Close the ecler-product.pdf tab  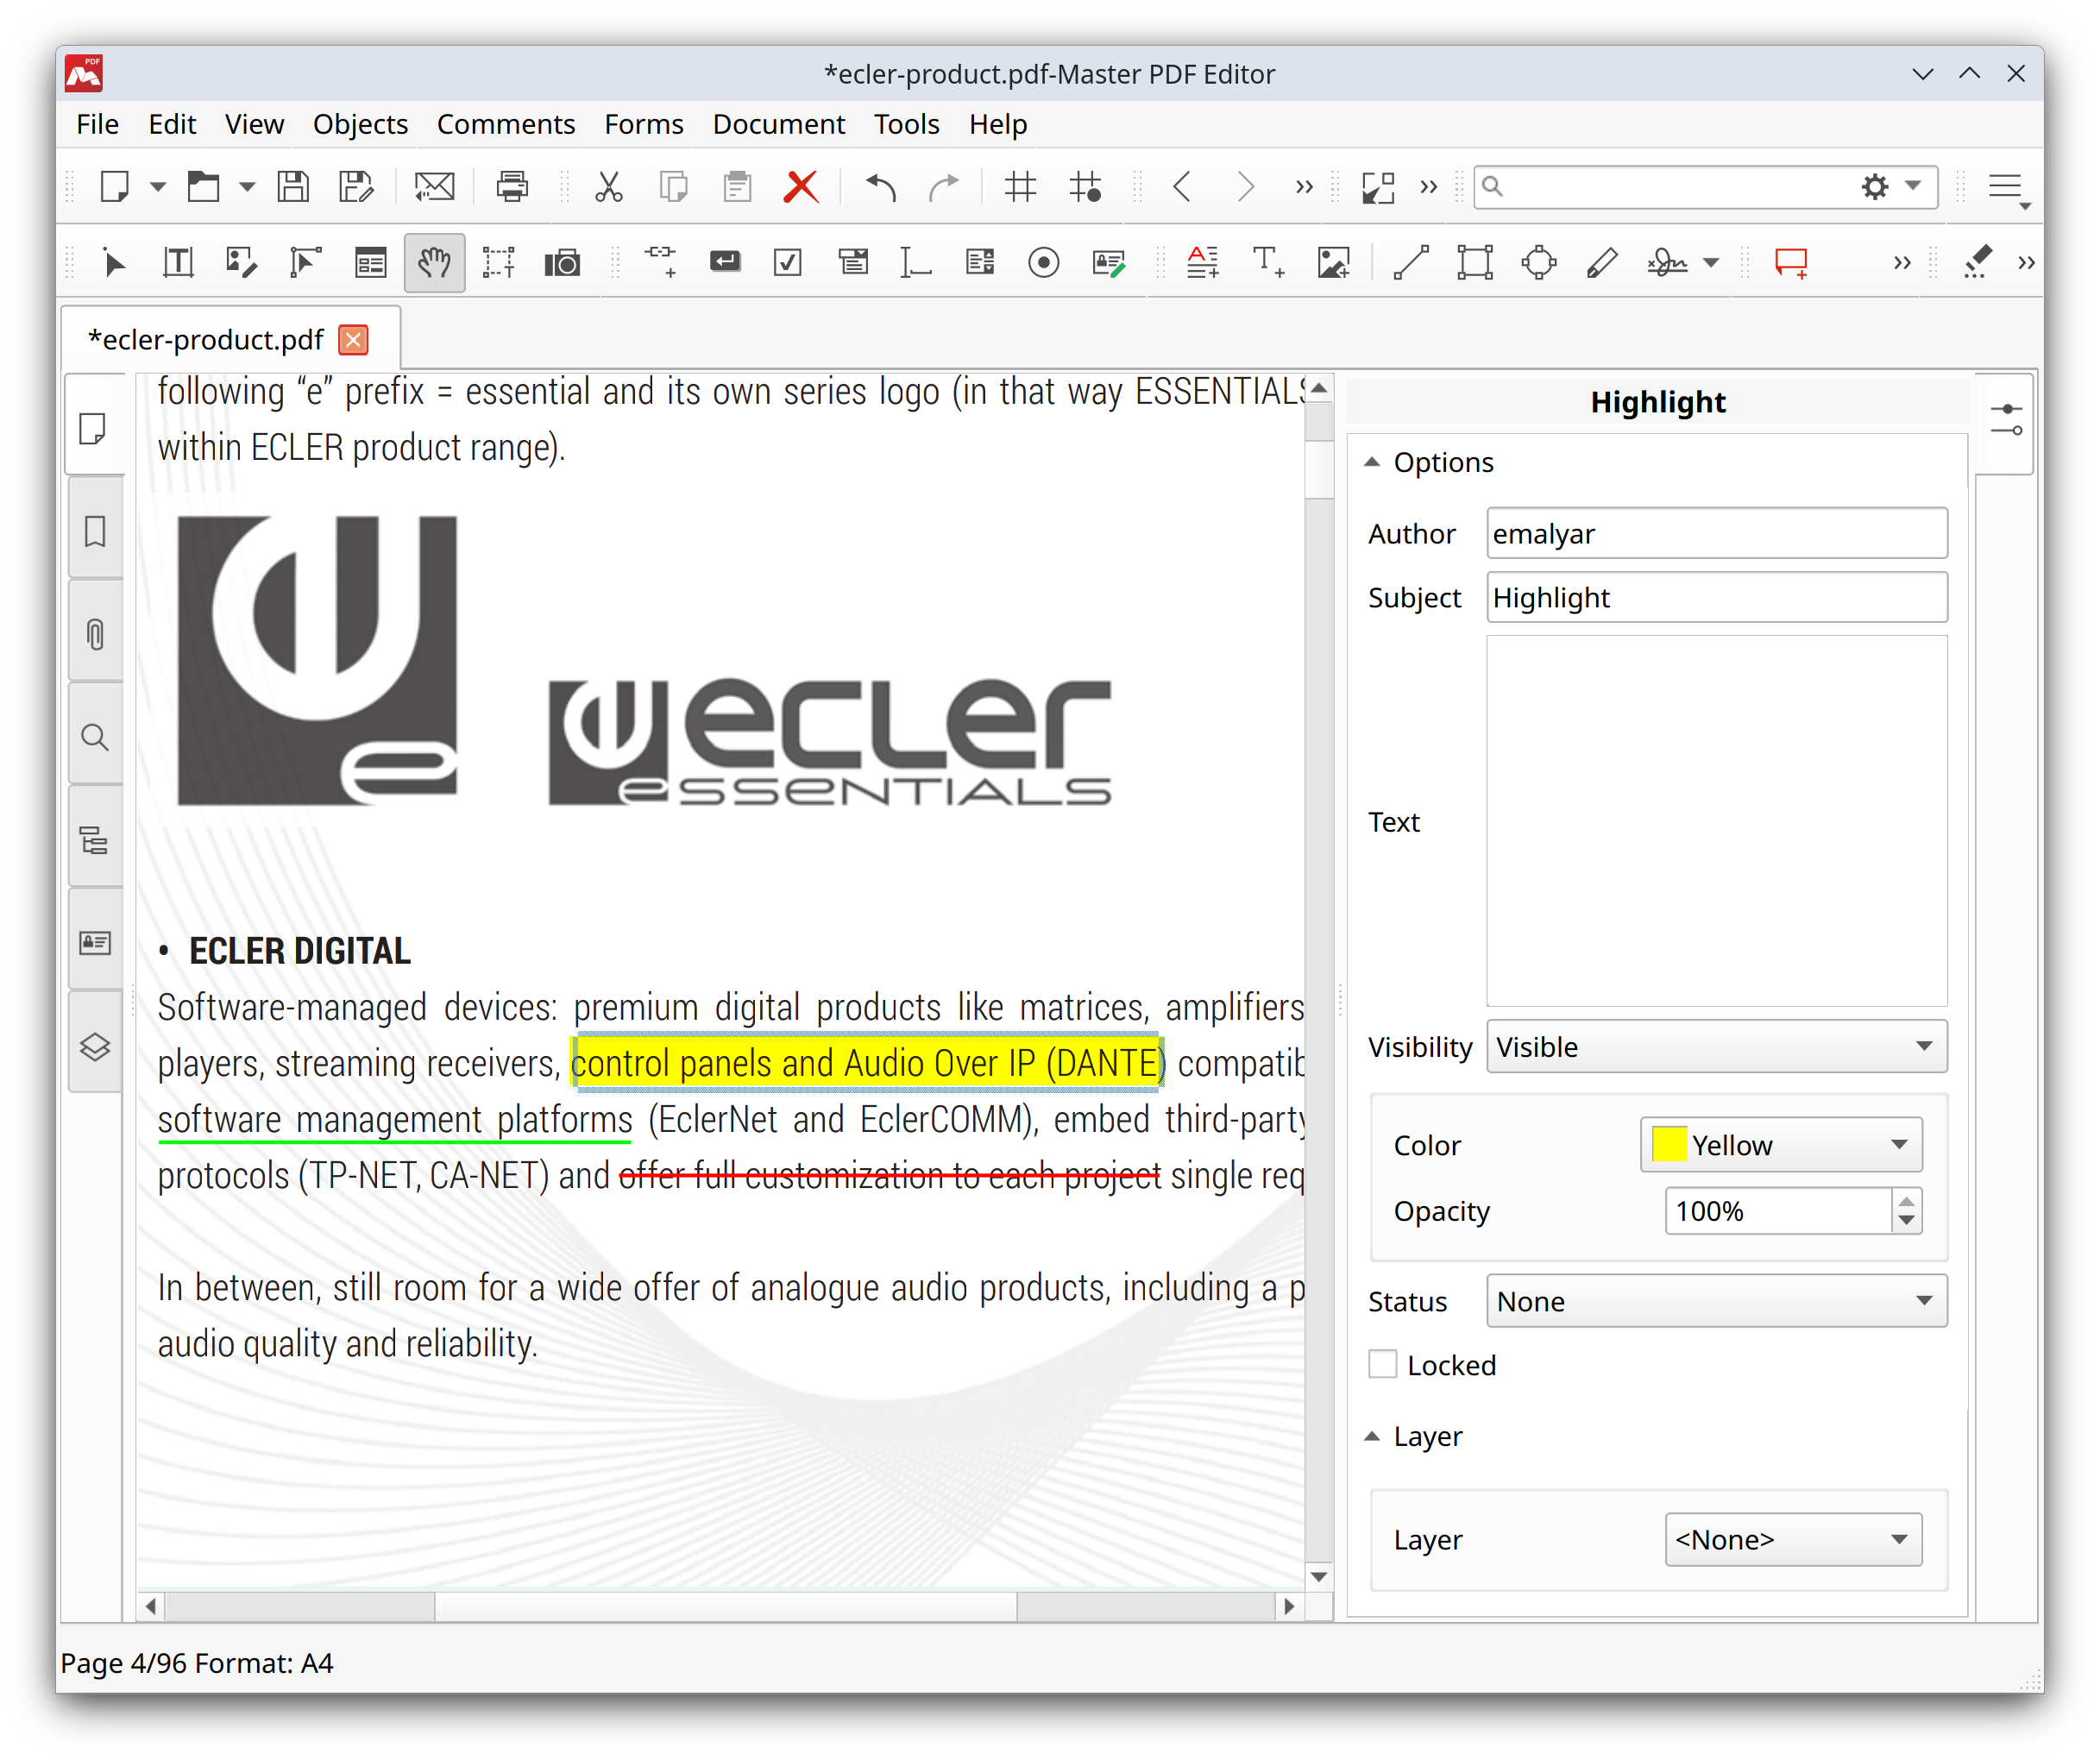pos(352,340)
